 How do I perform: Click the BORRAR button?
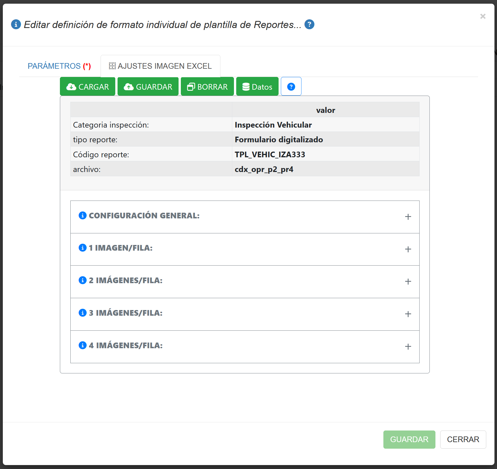point(207,87)
